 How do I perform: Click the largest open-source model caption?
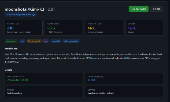(19, 32)
